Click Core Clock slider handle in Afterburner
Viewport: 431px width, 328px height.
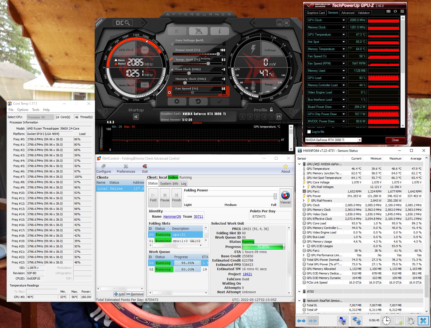189,73
